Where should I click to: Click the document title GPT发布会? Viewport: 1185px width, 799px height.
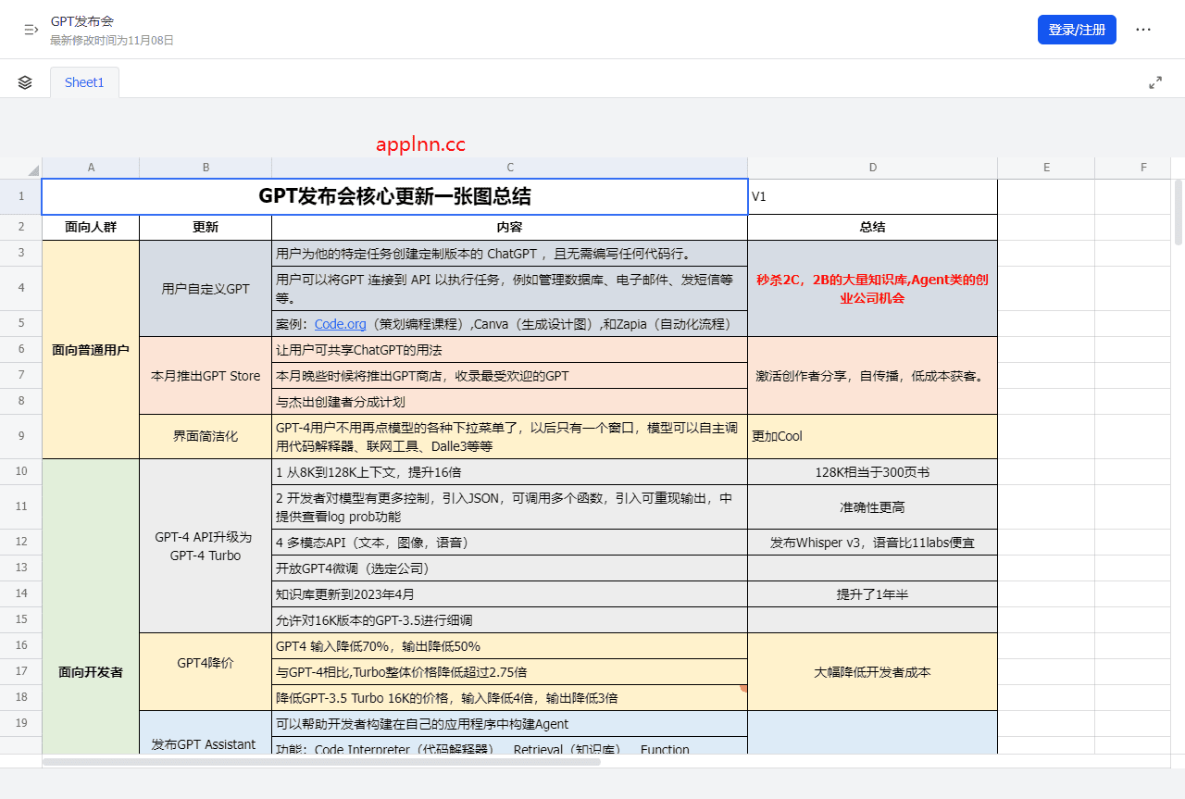tap(82, 20)
